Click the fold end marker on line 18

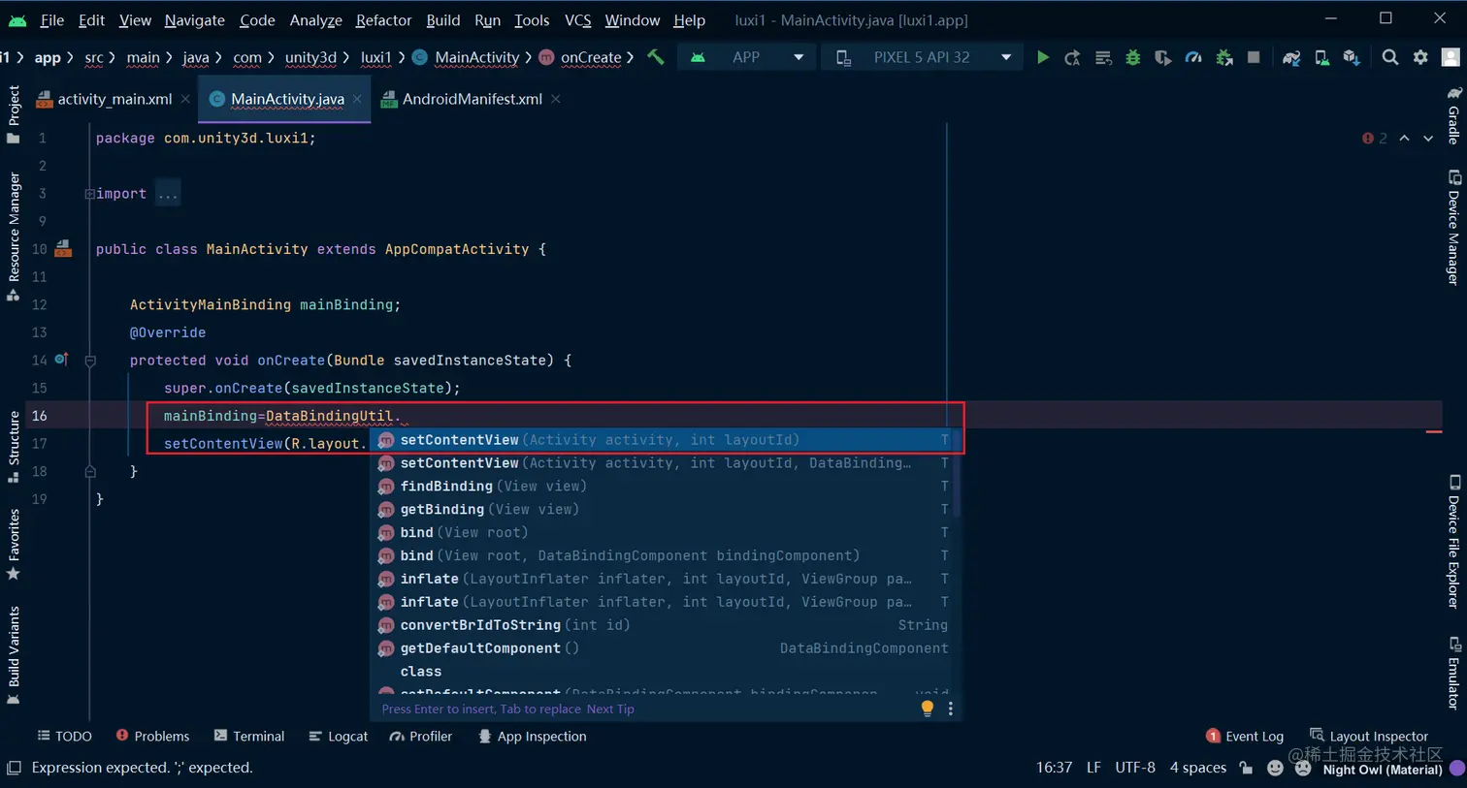[x=90, y=471]
